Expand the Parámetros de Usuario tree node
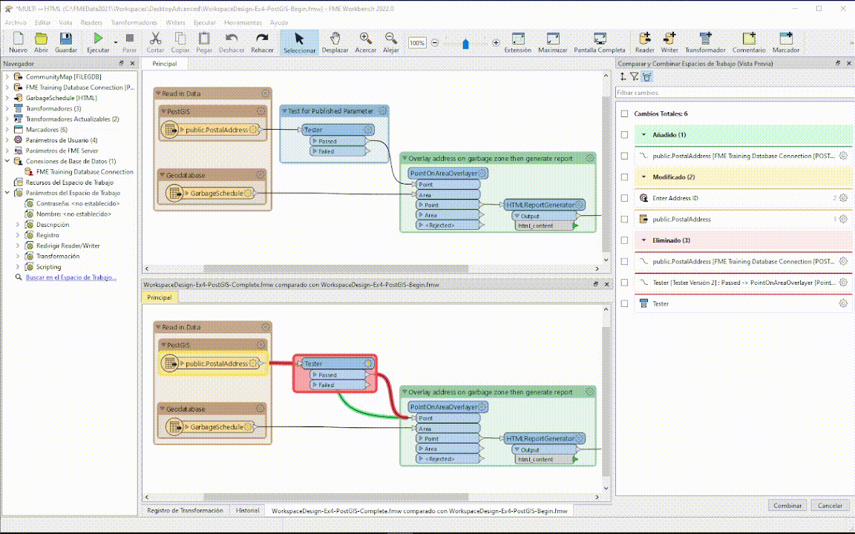This screenshot has height=534, width=855. pyautogui.click(x=7, y=140)
